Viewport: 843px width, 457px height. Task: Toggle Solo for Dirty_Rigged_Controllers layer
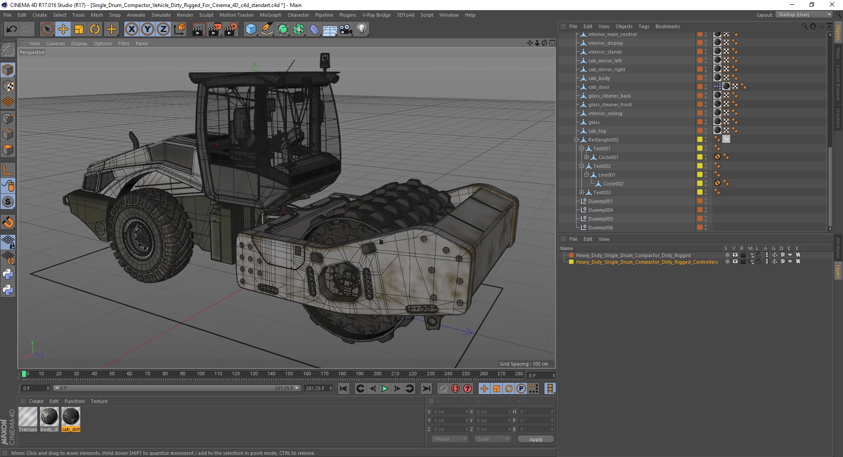pos(727,261)
